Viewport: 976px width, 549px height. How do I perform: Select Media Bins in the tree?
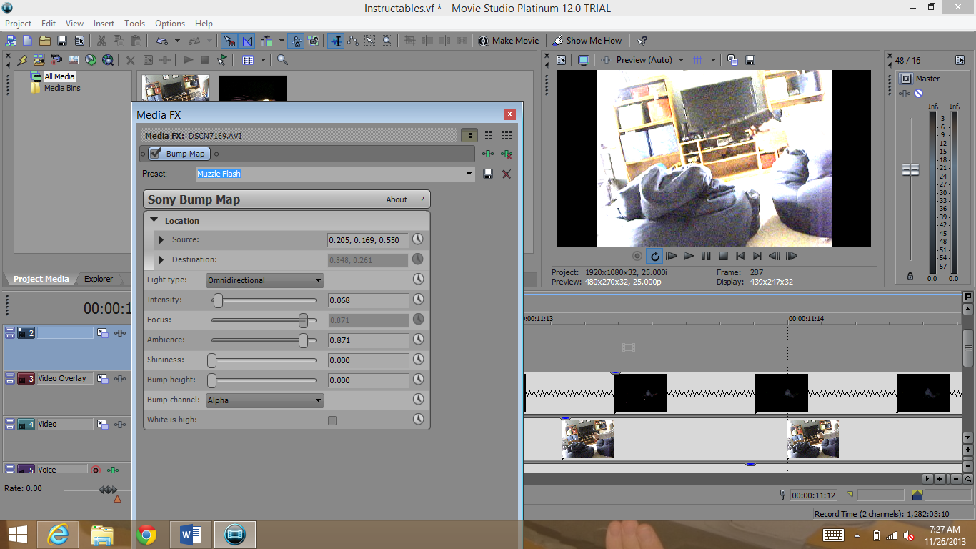coord(62,88)
